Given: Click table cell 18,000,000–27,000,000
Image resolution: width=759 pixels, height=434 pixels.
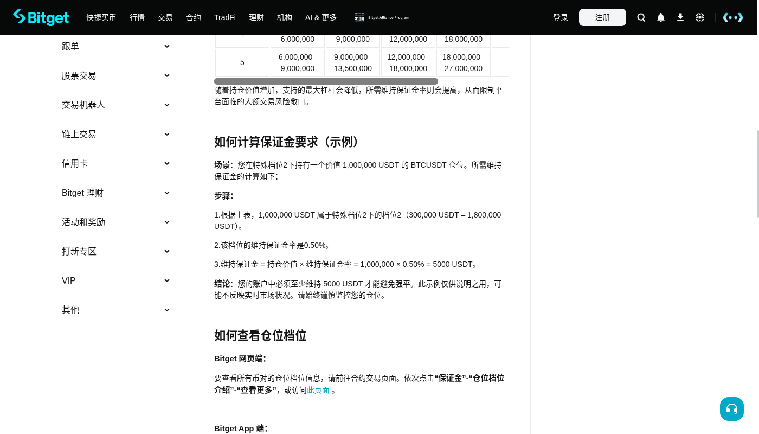Looking at the screenshot, I should pos(464,63).
